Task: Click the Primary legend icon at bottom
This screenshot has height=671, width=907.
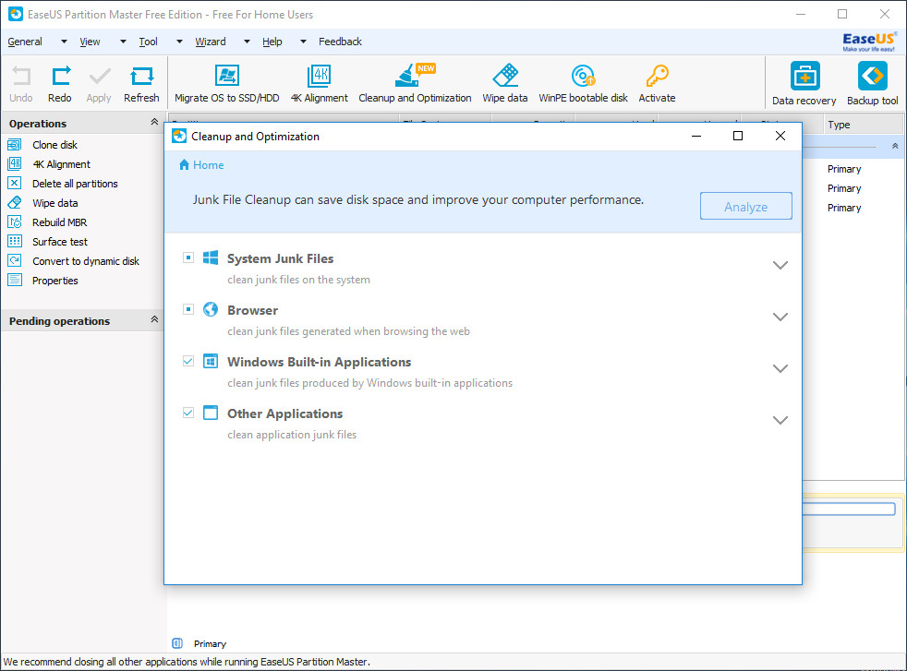Action: (177, 643)
